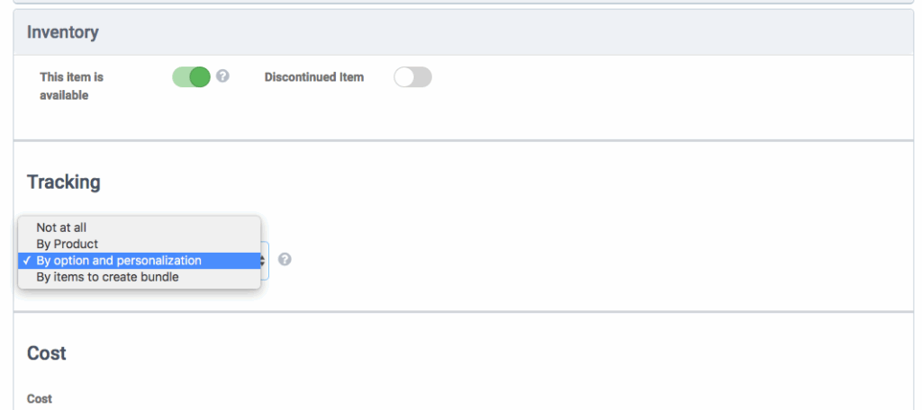Click the Tracking section heading

pos(64,182)
